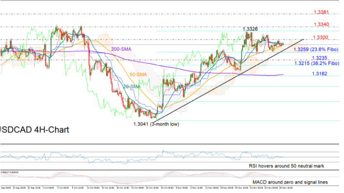Click the 1.3326 peak price annotation
Image resolution: width=344 pixels, height=193 pixels.
pyautogui.click(x=250, y=29)
